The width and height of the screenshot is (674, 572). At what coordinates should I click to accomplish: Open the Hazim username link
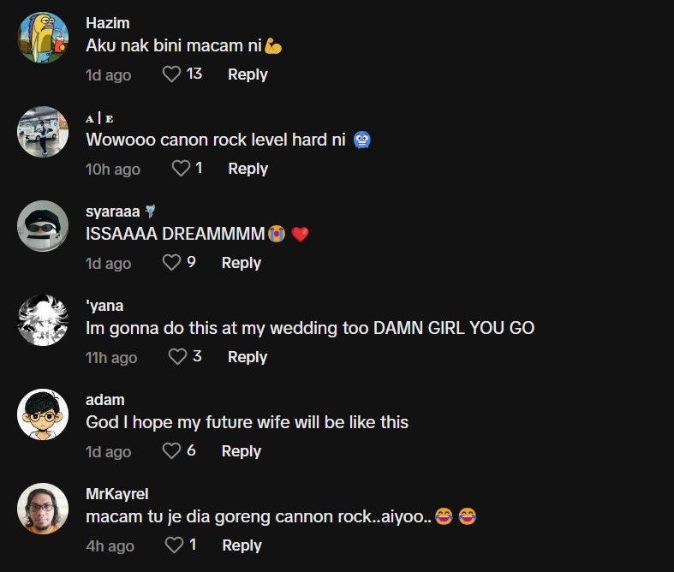point(108,23)
